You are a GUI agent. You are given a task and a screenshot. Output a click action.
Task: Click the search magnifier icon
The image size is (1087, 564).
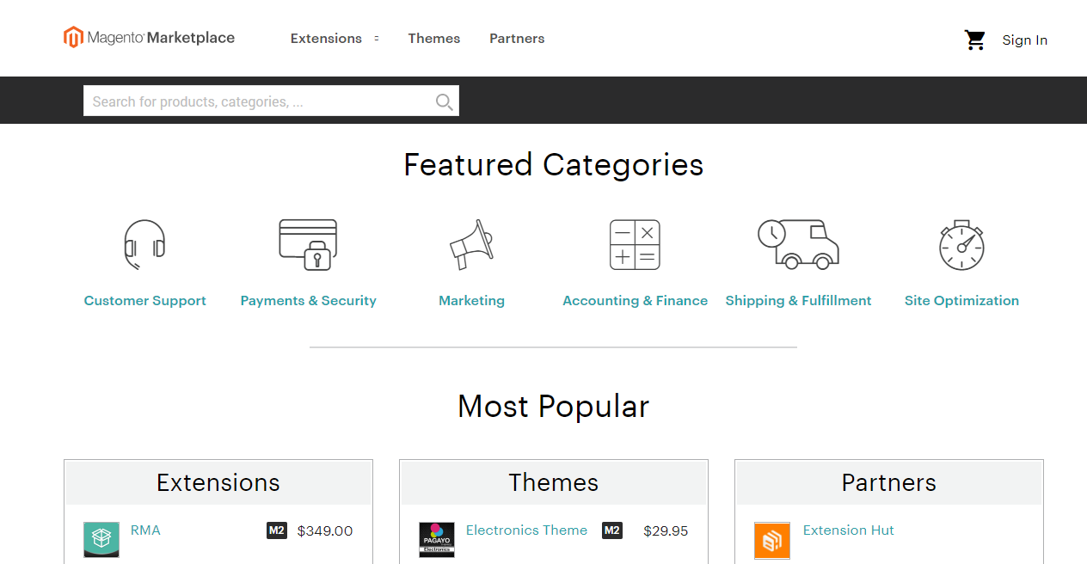(444, 101)
